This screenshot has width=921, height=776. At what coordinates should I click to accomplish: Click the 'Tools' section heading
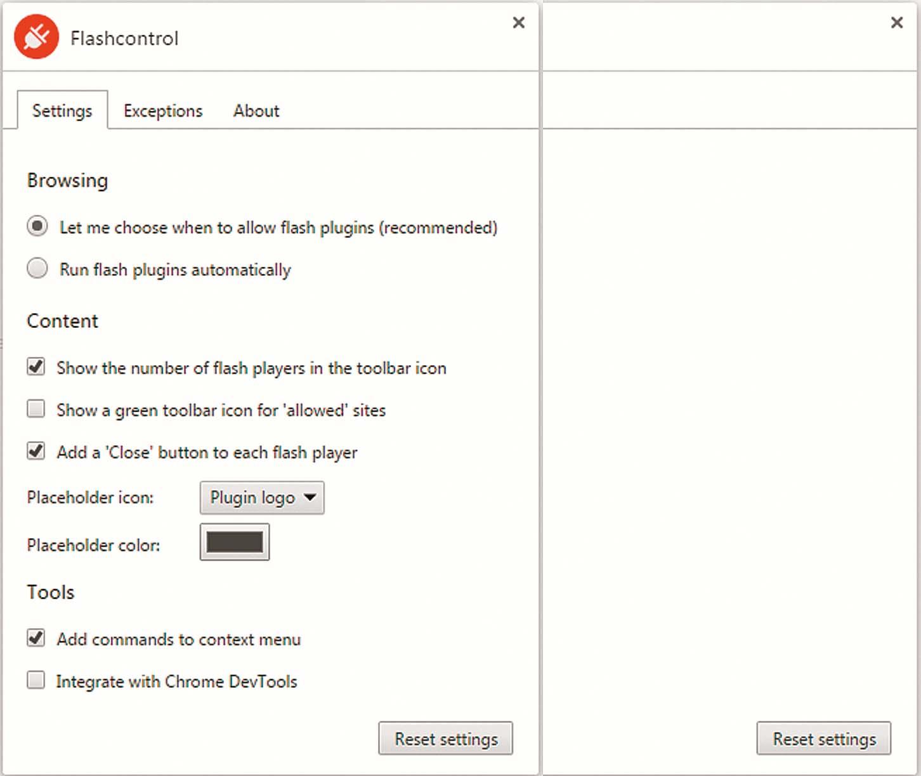pyautogui.click(x=51, y=592)
